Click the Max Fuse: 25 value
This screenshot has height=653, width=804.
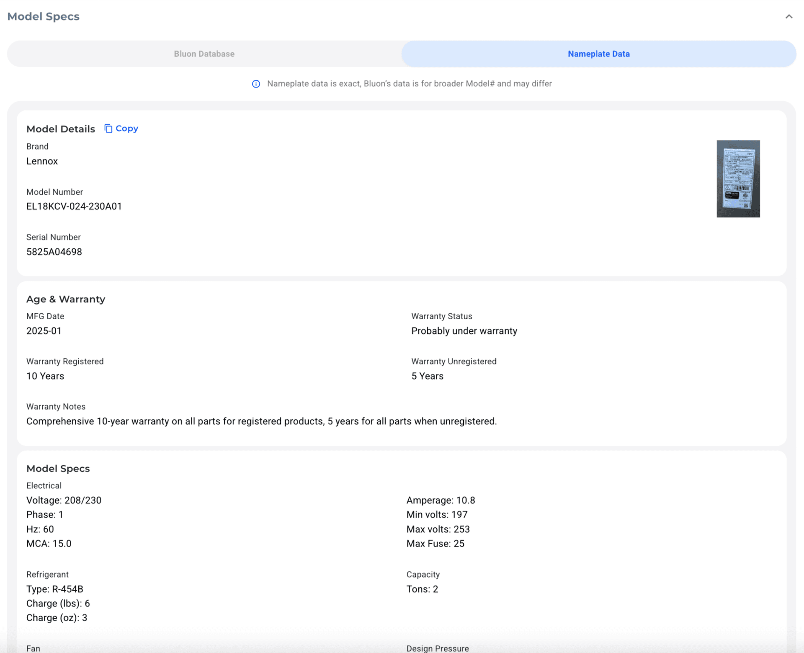click(x=435, y=544)
